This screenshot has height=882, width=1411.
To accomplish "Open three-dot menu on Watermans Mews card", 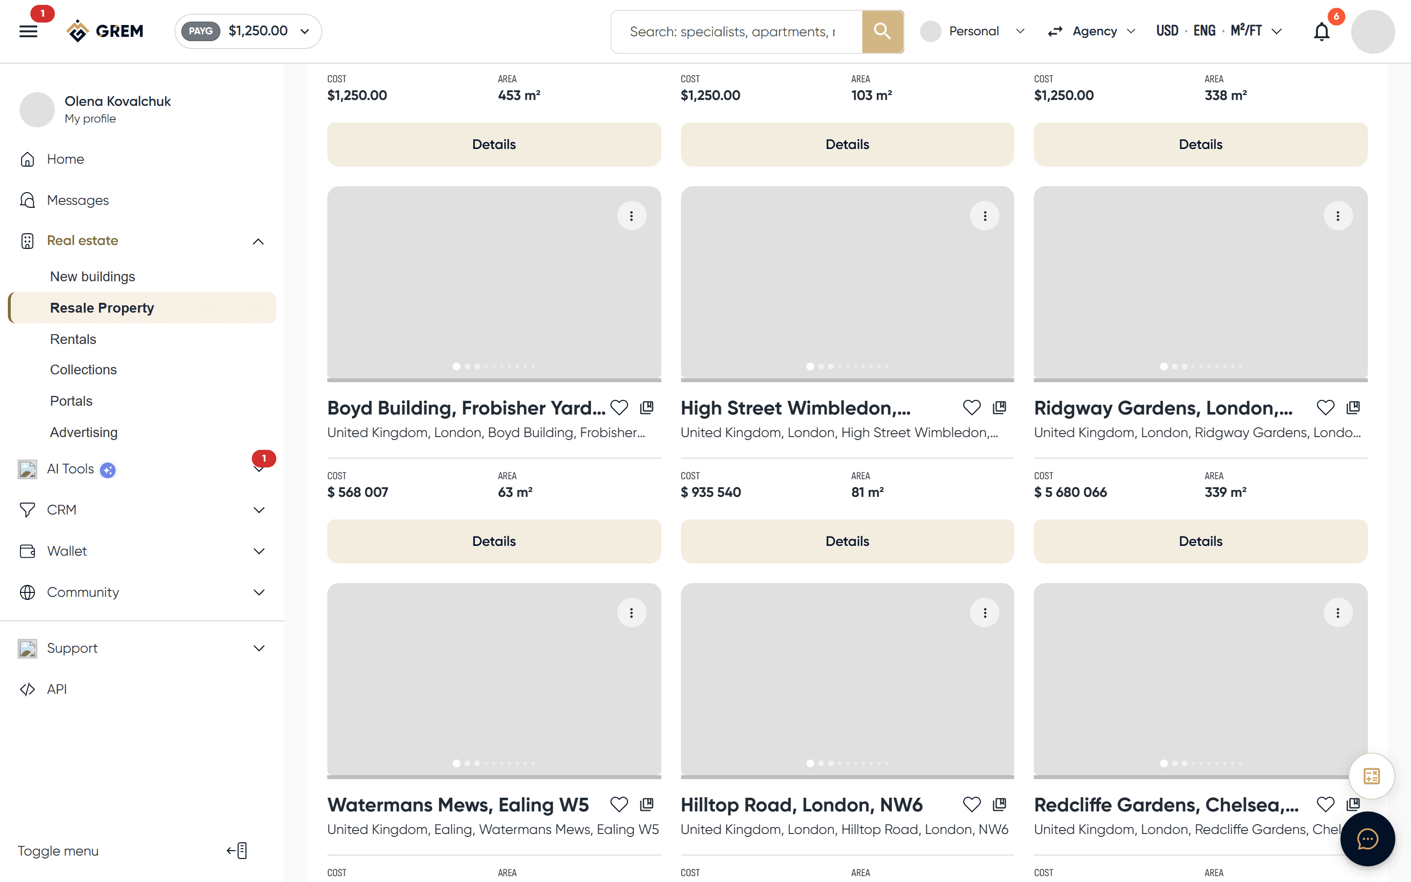I will pos(632,612).
